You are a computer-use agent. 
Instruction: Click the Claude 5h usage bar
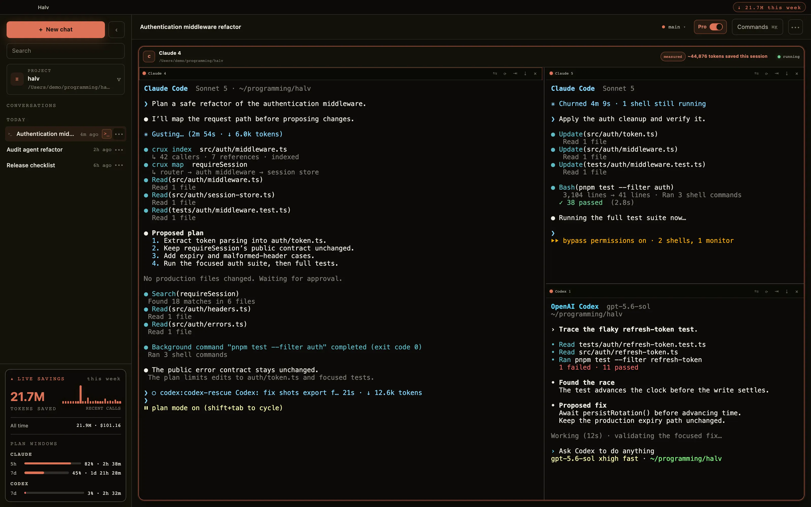click(x=53, y=463)
